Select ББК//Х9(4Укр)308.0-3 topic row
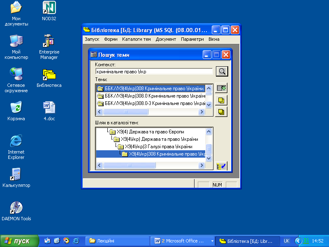The height and width of the screenshot is (247, 329). coord(151,103)
